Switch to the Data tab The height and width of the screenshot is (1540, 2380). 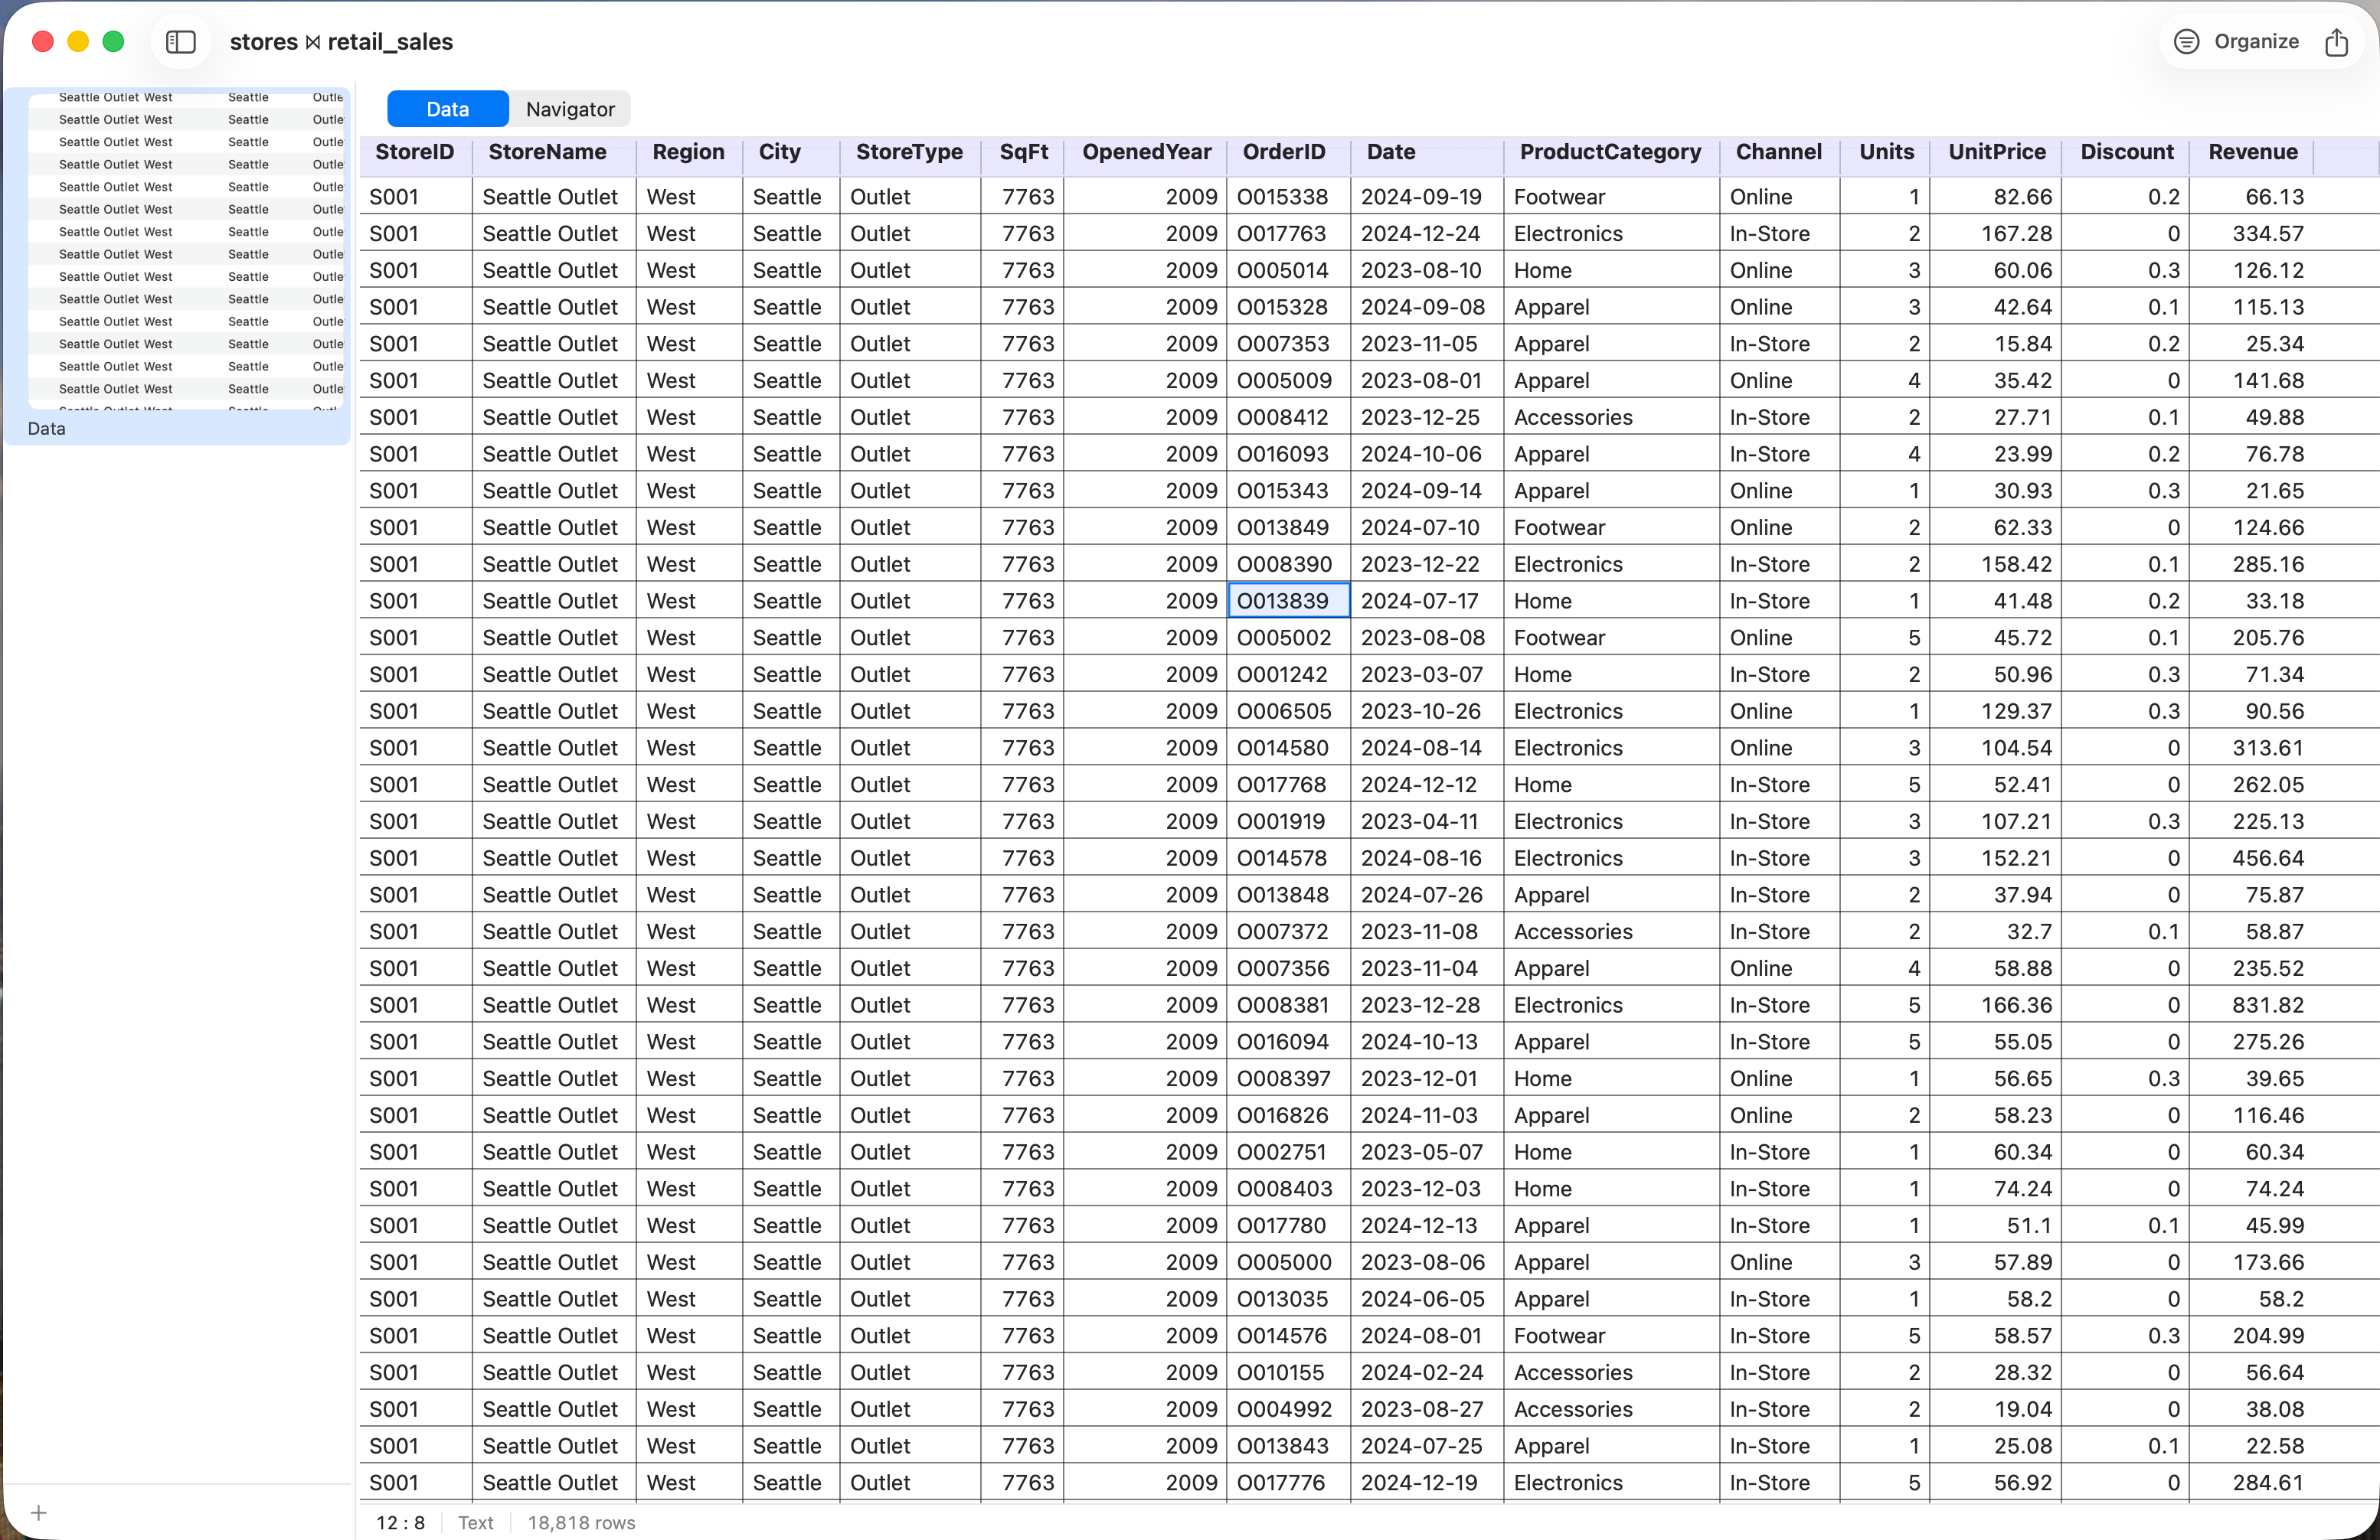point(447,109)
